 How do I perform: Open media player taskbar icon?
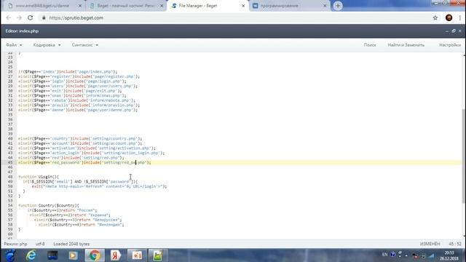tap(74, 255)
